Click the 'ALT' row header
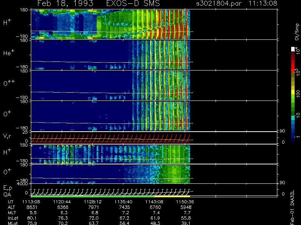This screenshot has height=225, width=301. coord(11,207)
